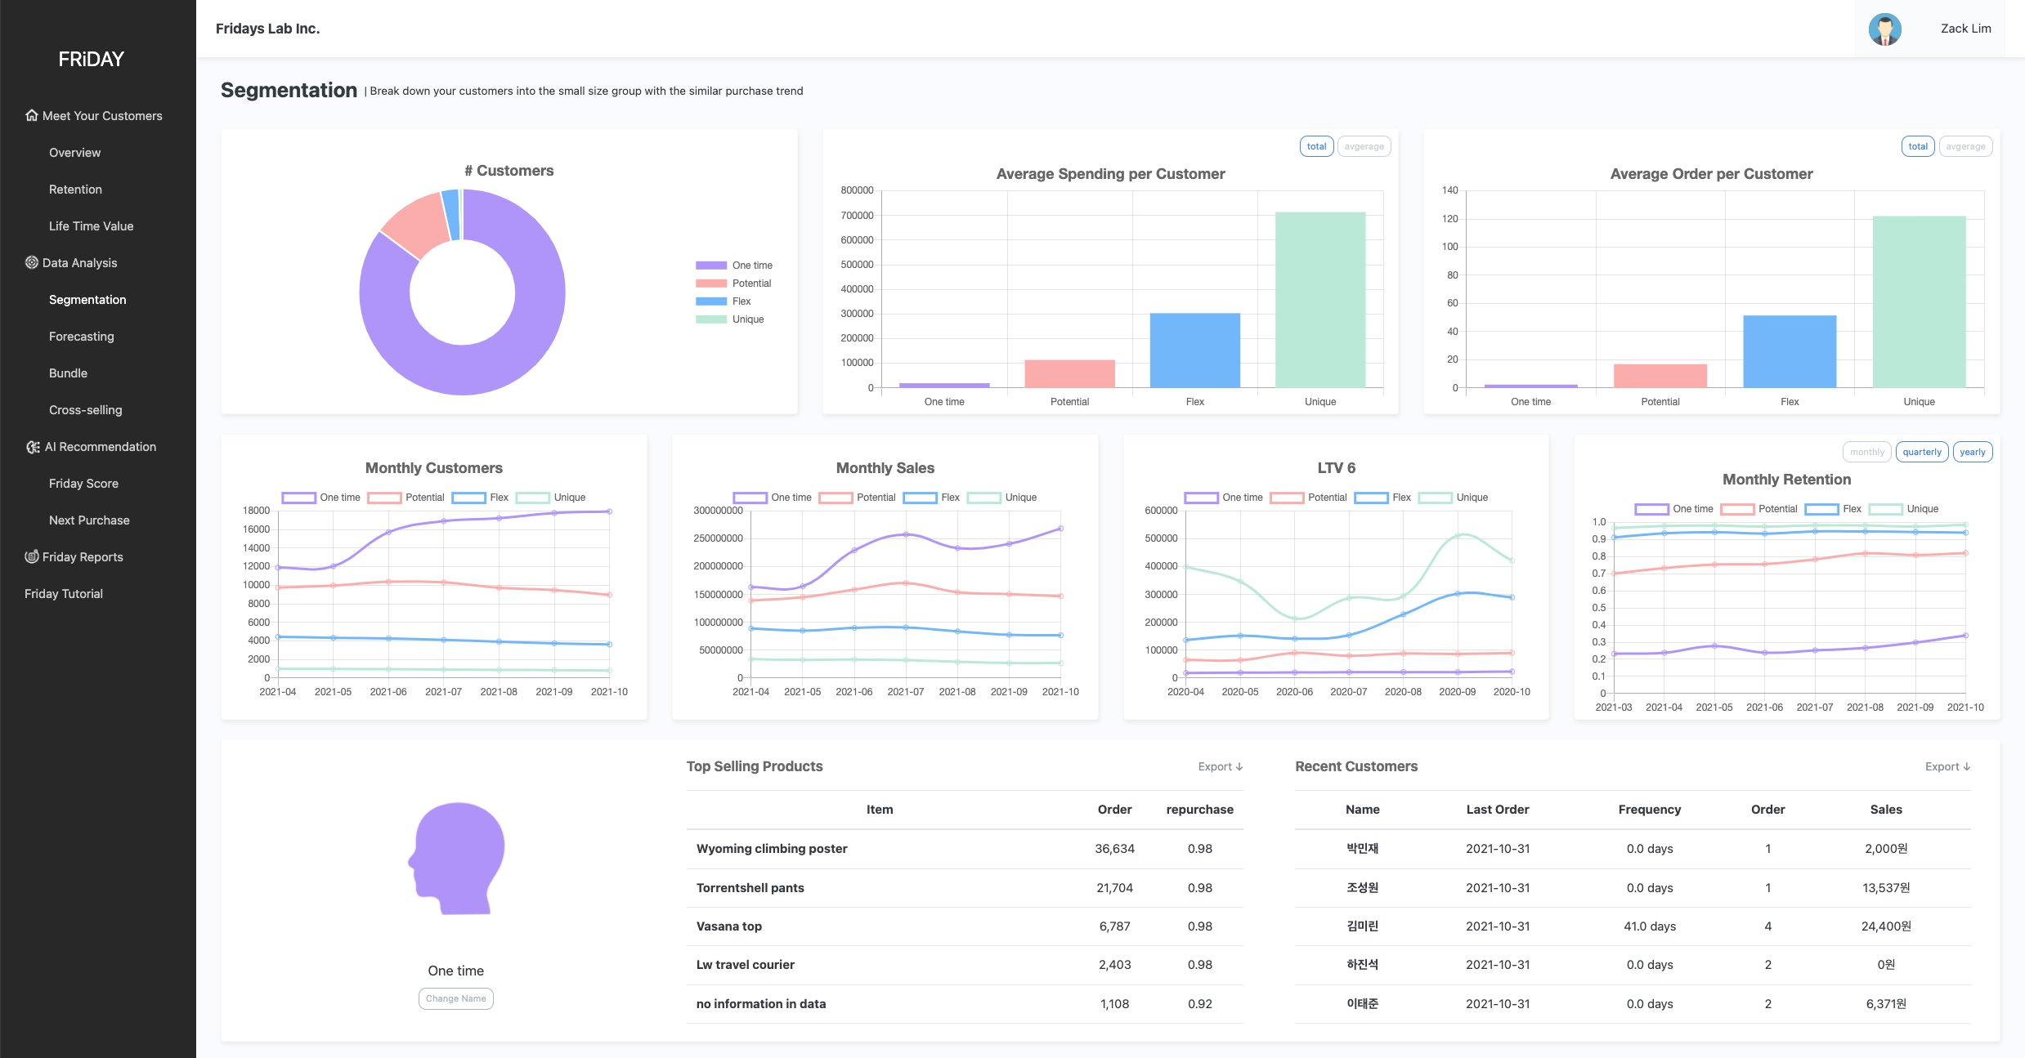
Task: Toggle 'avgerage' on Average Spending per Customer chart
Action: pyautogui.click(x=1364, y=146)
